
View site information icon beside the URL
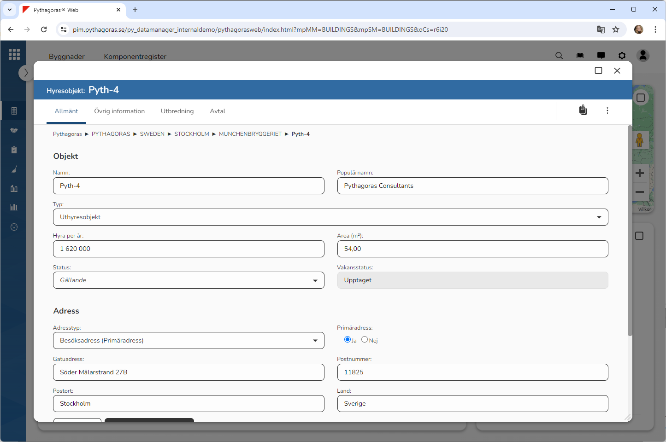(64, 29)
